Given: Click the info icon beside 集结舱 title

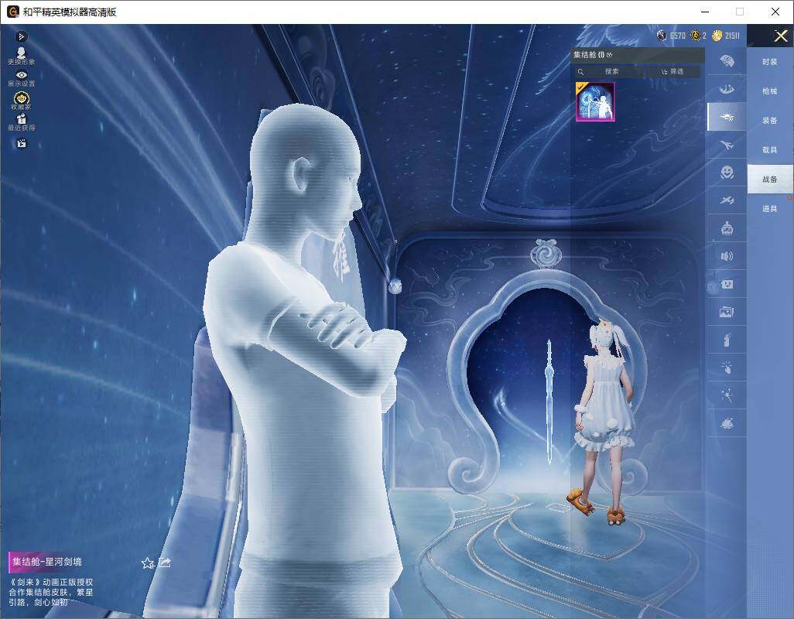Looking at the screenshot, I should 610,55.
